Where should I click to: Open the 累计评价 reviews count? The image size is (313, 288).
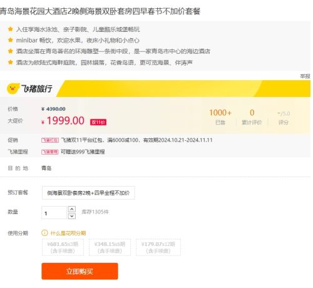click(252, 117)
